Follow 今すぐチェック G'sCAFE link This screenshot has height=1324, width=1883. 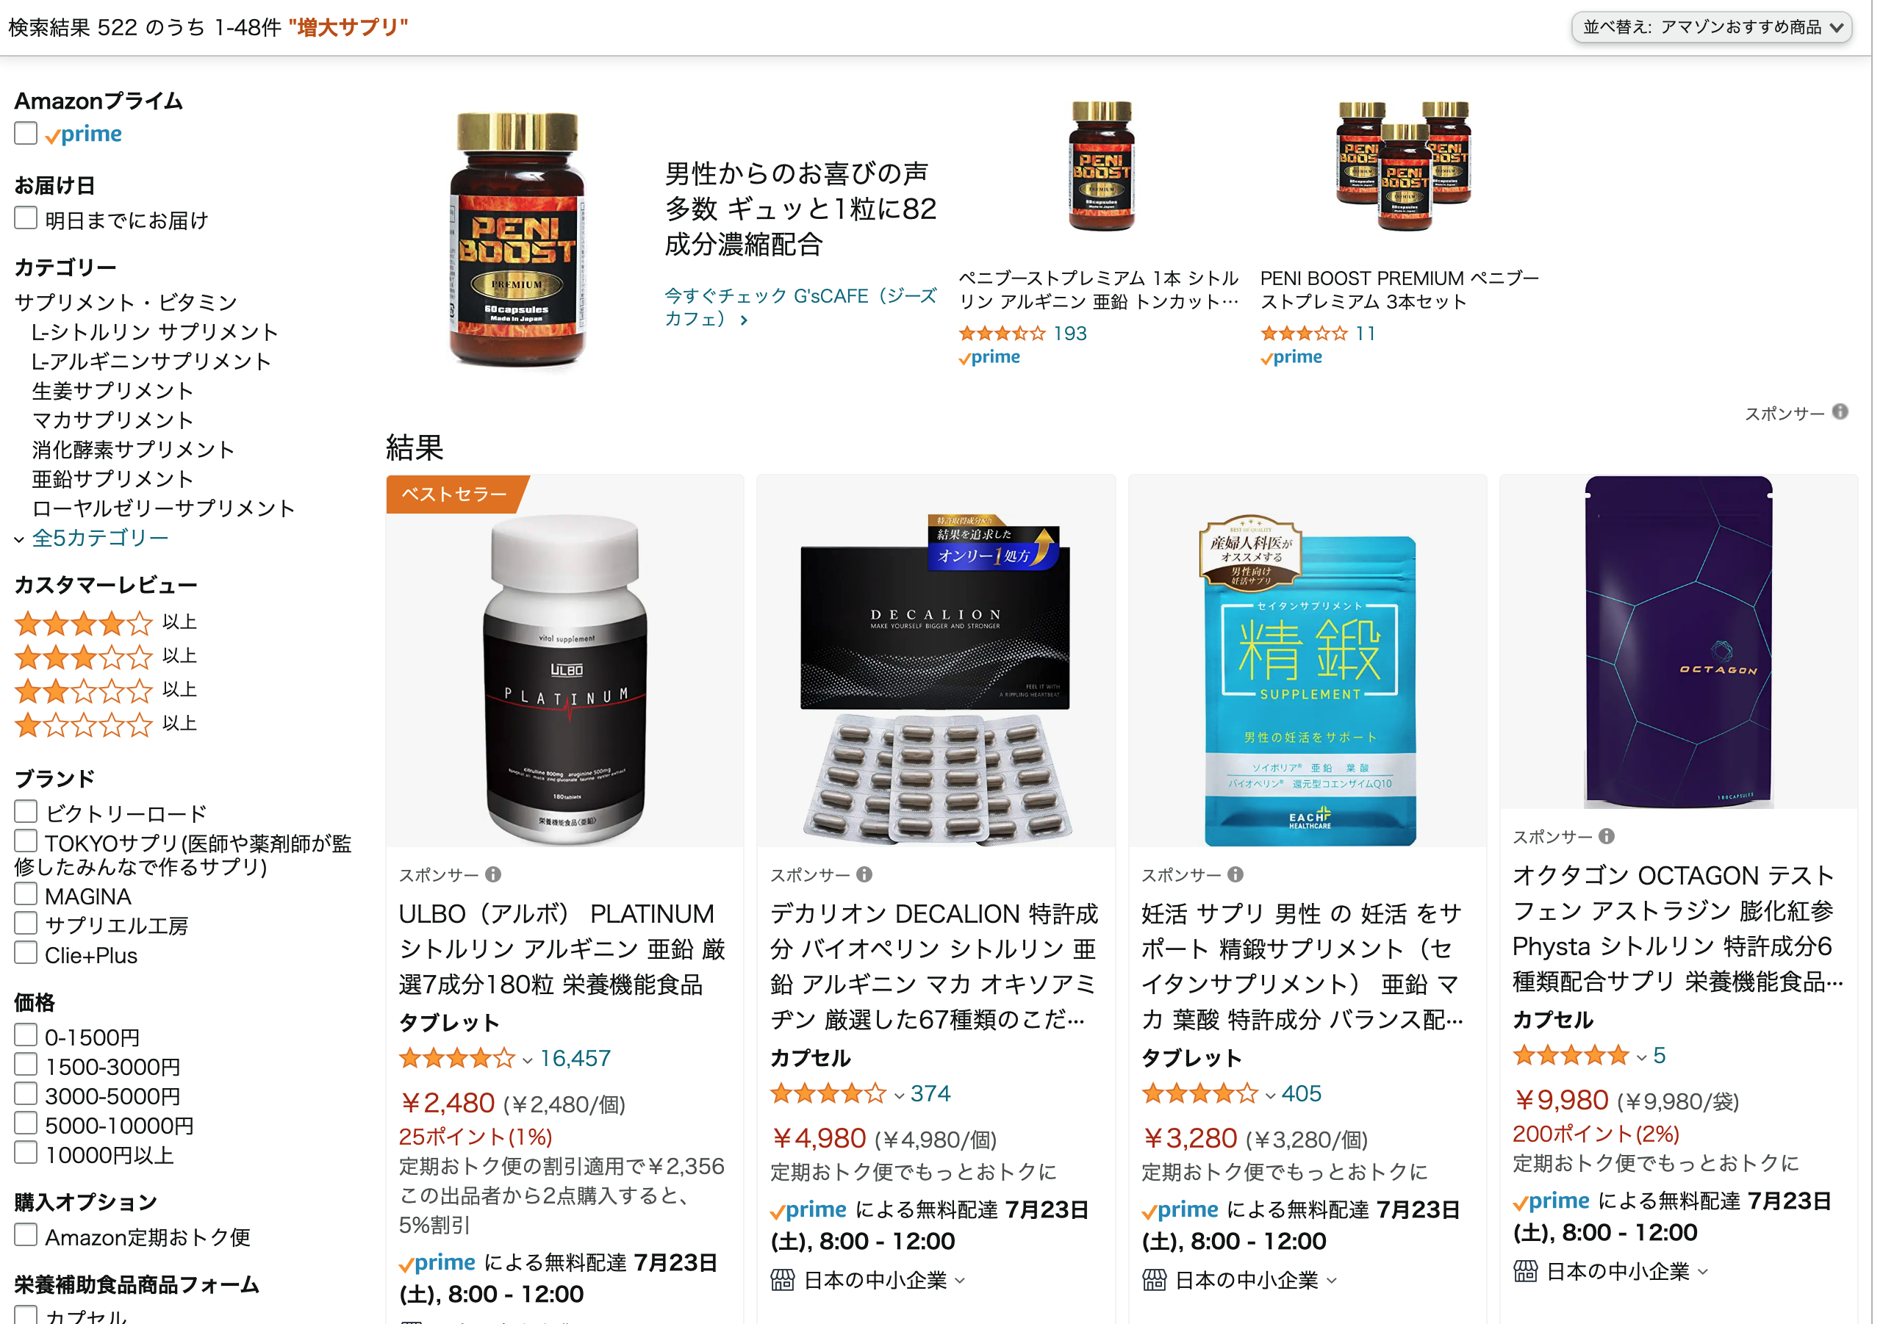tap(800, 307)
